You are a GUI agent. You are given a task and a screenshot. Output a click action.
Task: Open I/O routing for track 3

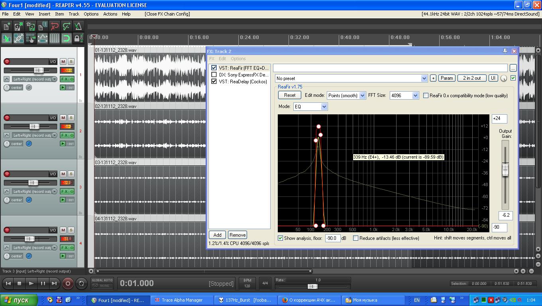coord(53,174)
